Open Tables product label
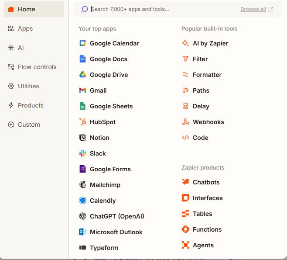The image size is (287, 260). tap(202, 214)
